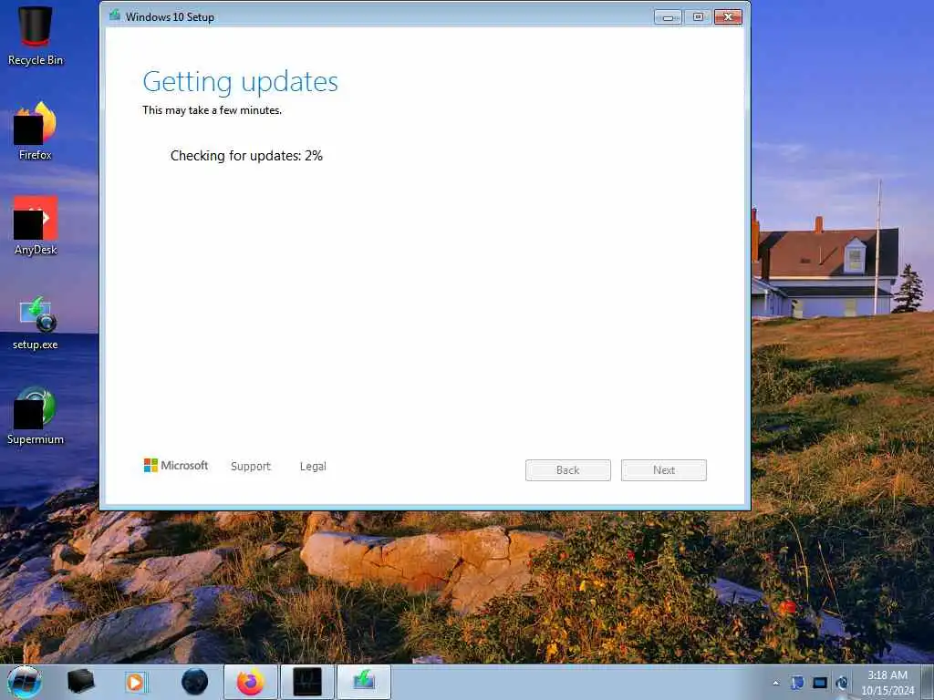
Task: Select the Supermium desktop shortcut
Action: point(36,416)
